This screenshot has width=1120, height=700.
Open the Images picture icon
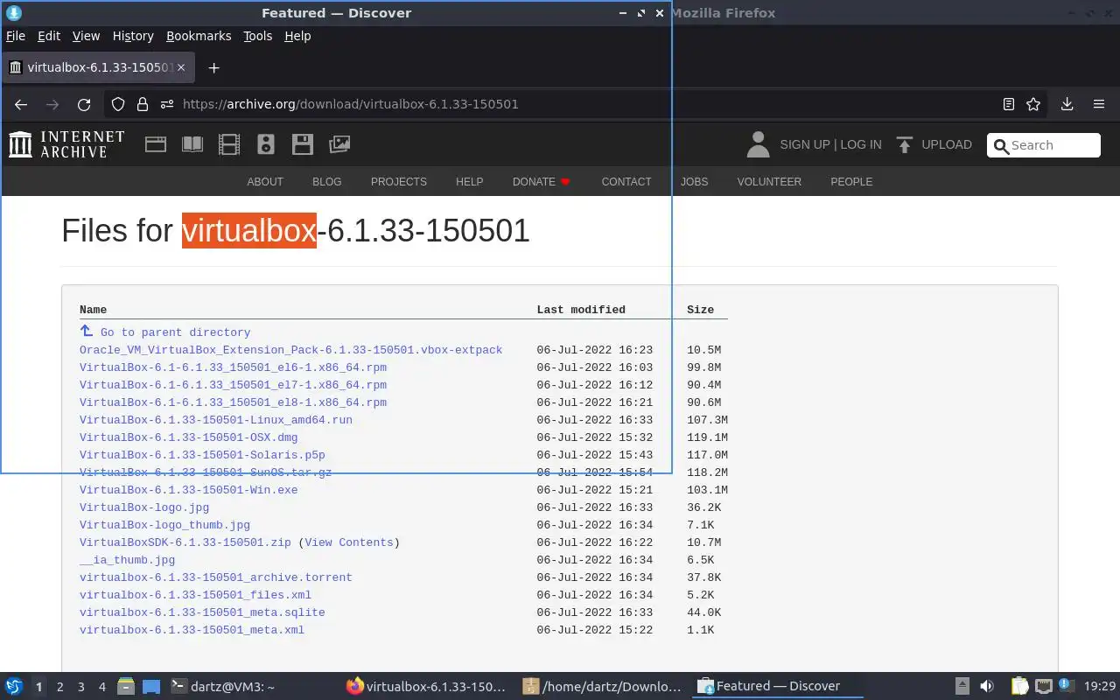tap(339, 144)
